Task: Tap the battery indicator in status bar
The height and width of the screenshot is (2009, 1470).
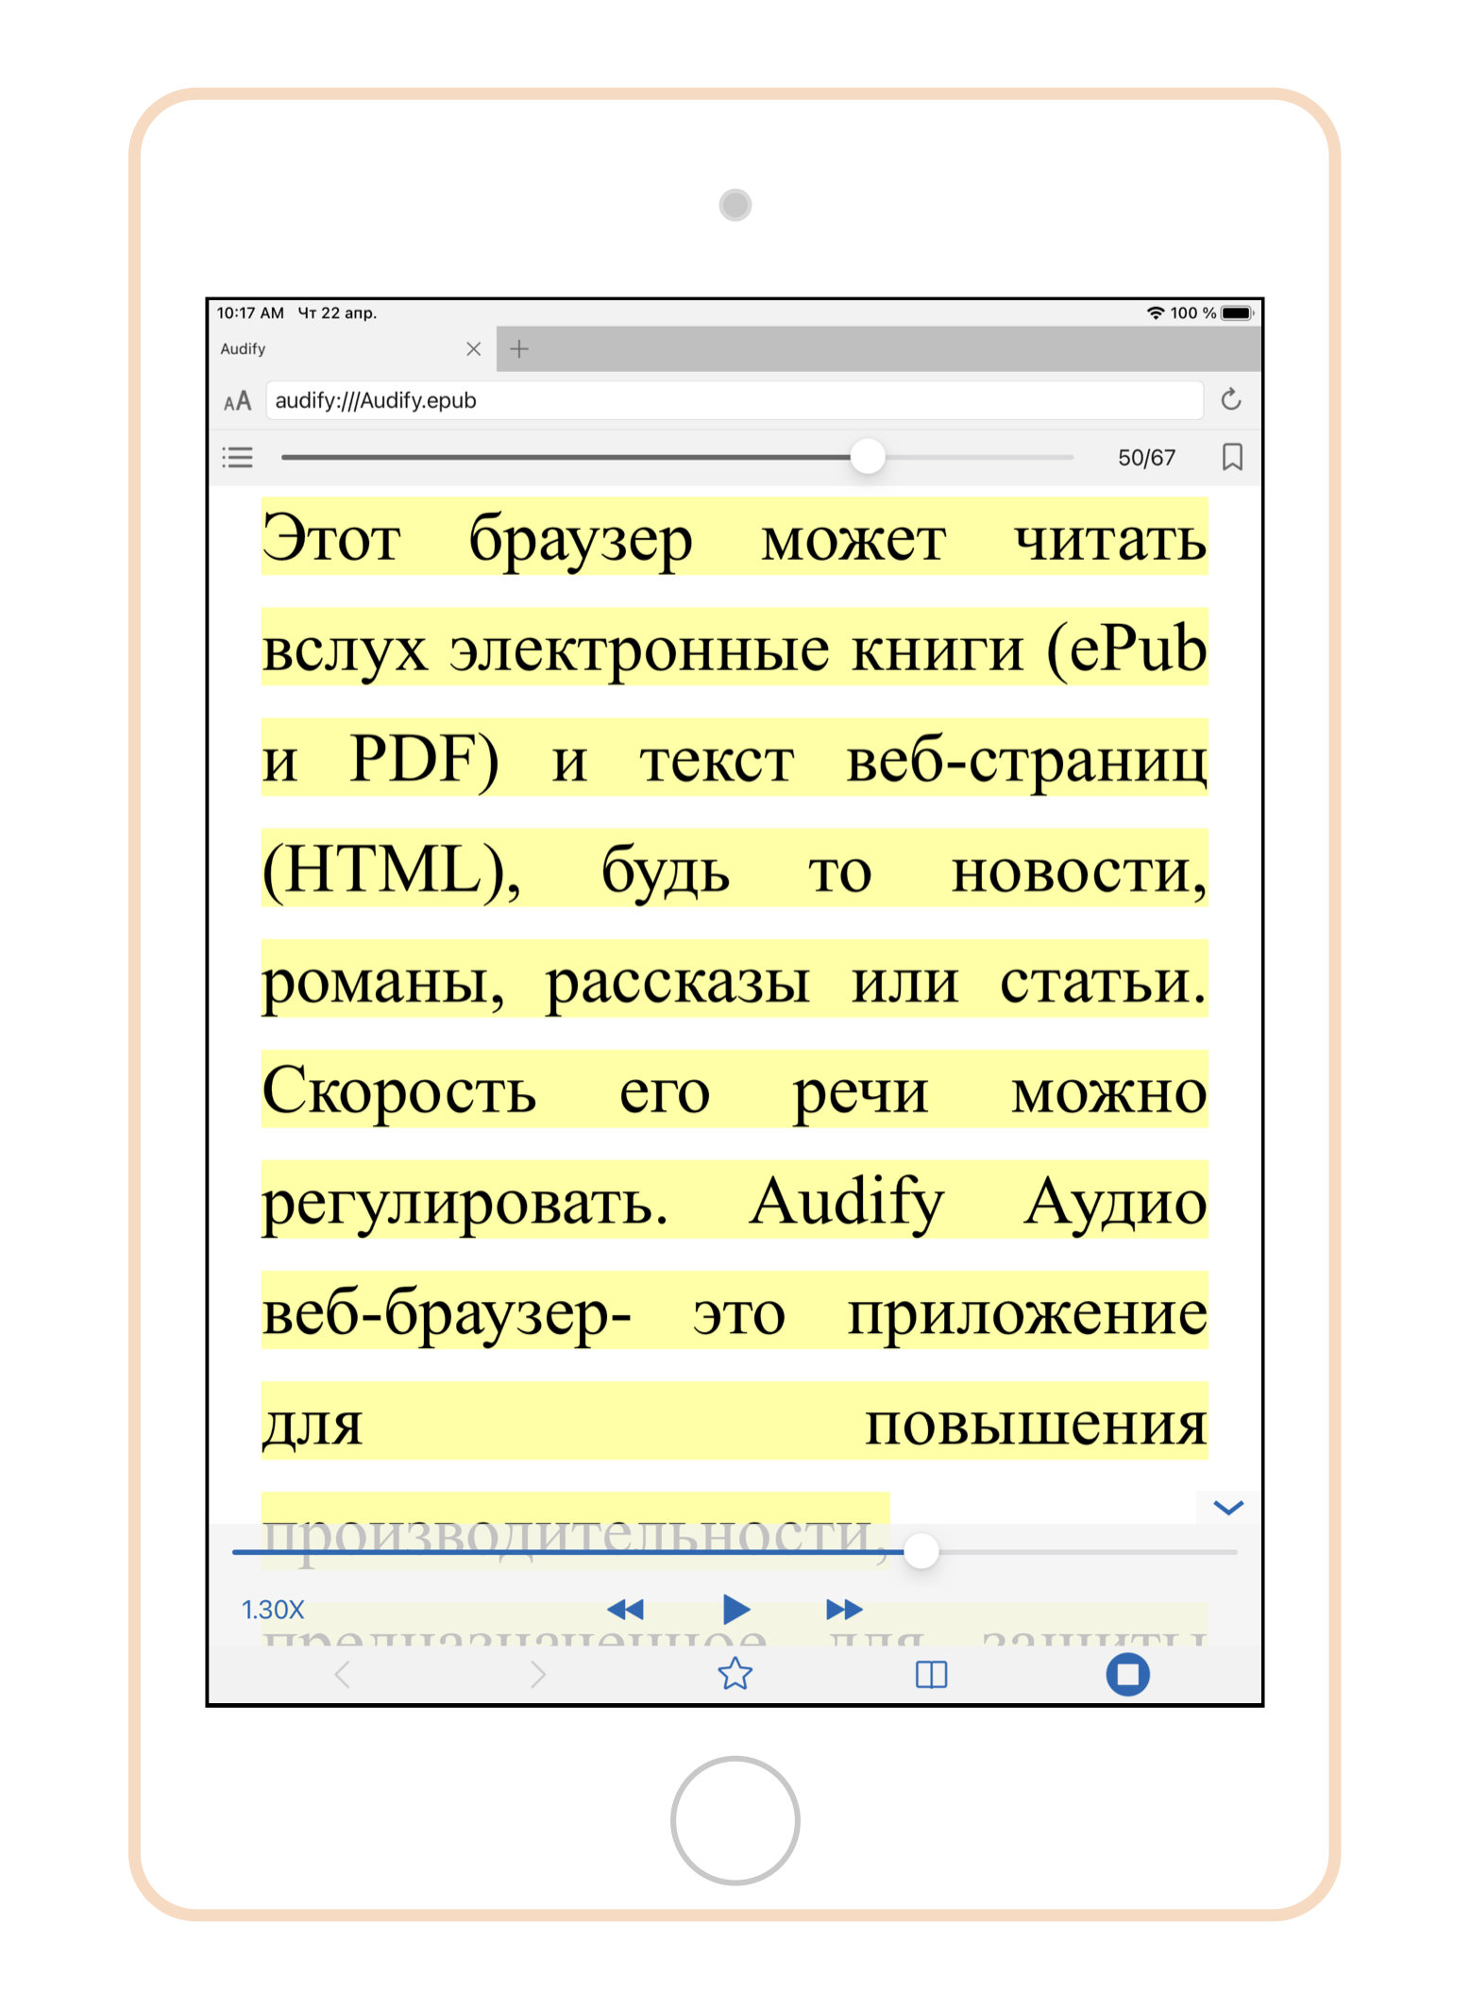Action: [1236, 312]
